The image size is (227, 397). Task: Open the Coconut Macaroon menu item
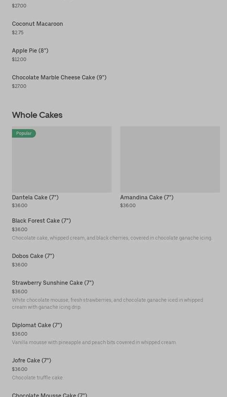click(37, 24)
